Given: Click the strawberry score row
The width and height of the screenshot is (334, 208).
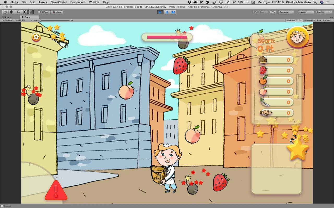Looking at the screenshot, I should click(276, 70).
